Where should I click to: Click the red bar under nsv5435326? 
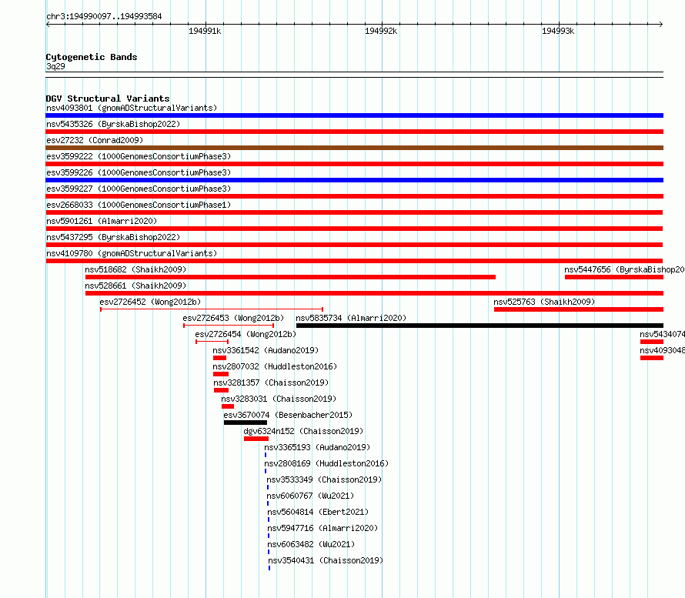pos(354,132)
